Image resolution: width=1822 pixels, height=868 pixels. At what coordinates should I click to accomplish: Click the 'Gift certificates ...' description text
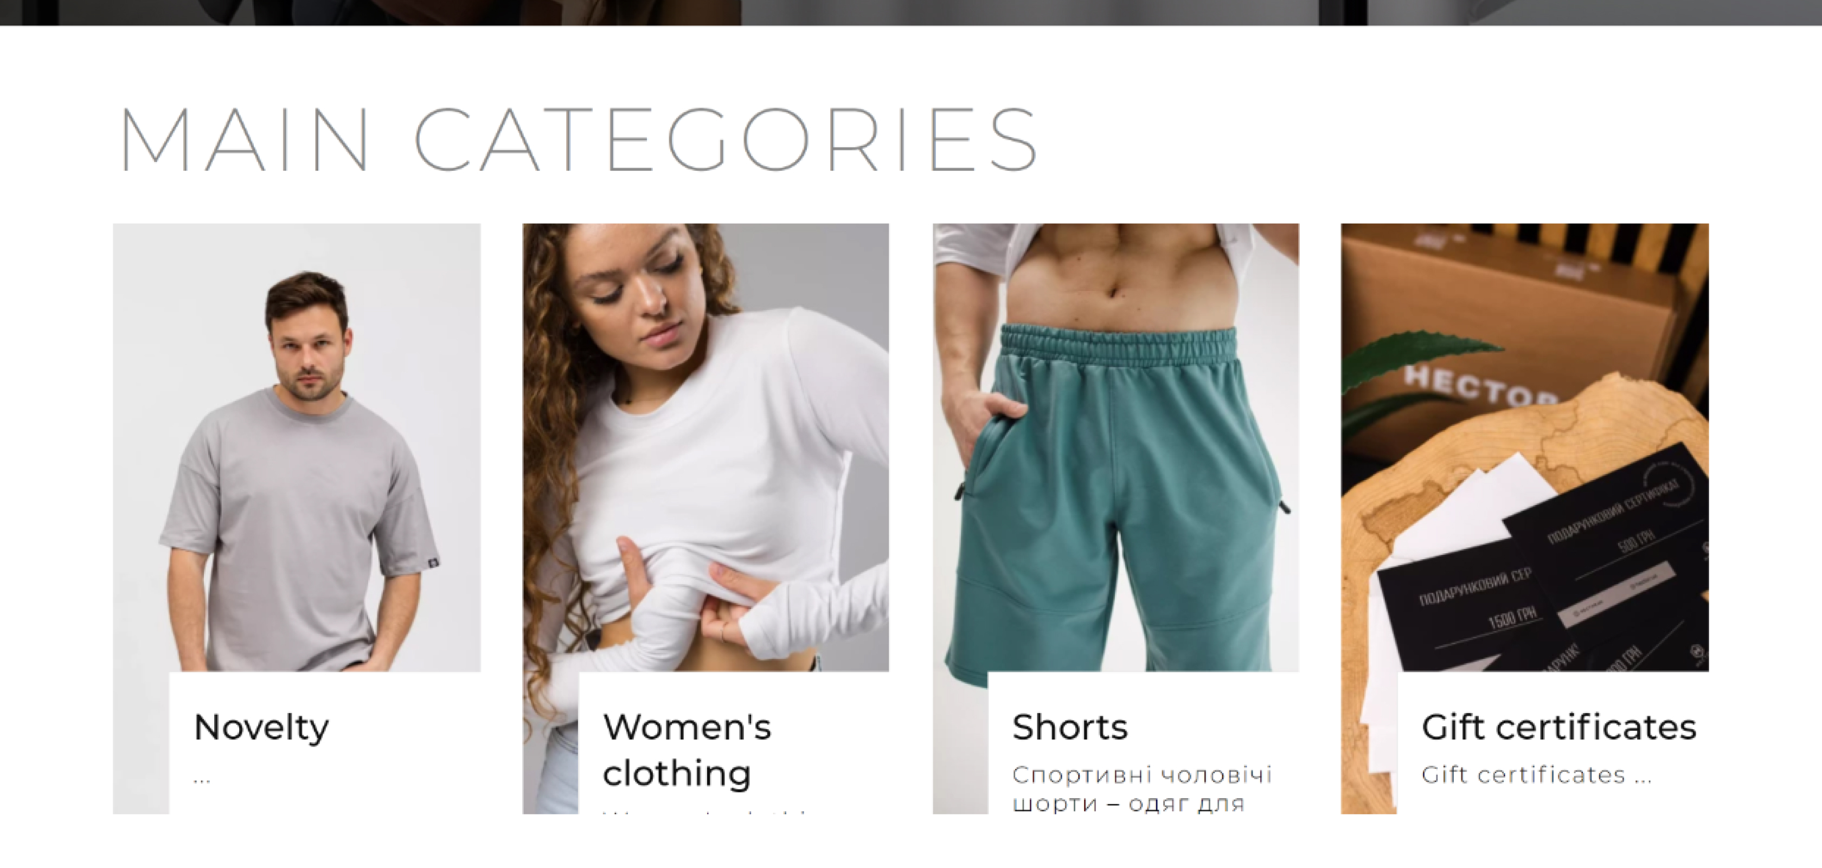[1536, 775]
